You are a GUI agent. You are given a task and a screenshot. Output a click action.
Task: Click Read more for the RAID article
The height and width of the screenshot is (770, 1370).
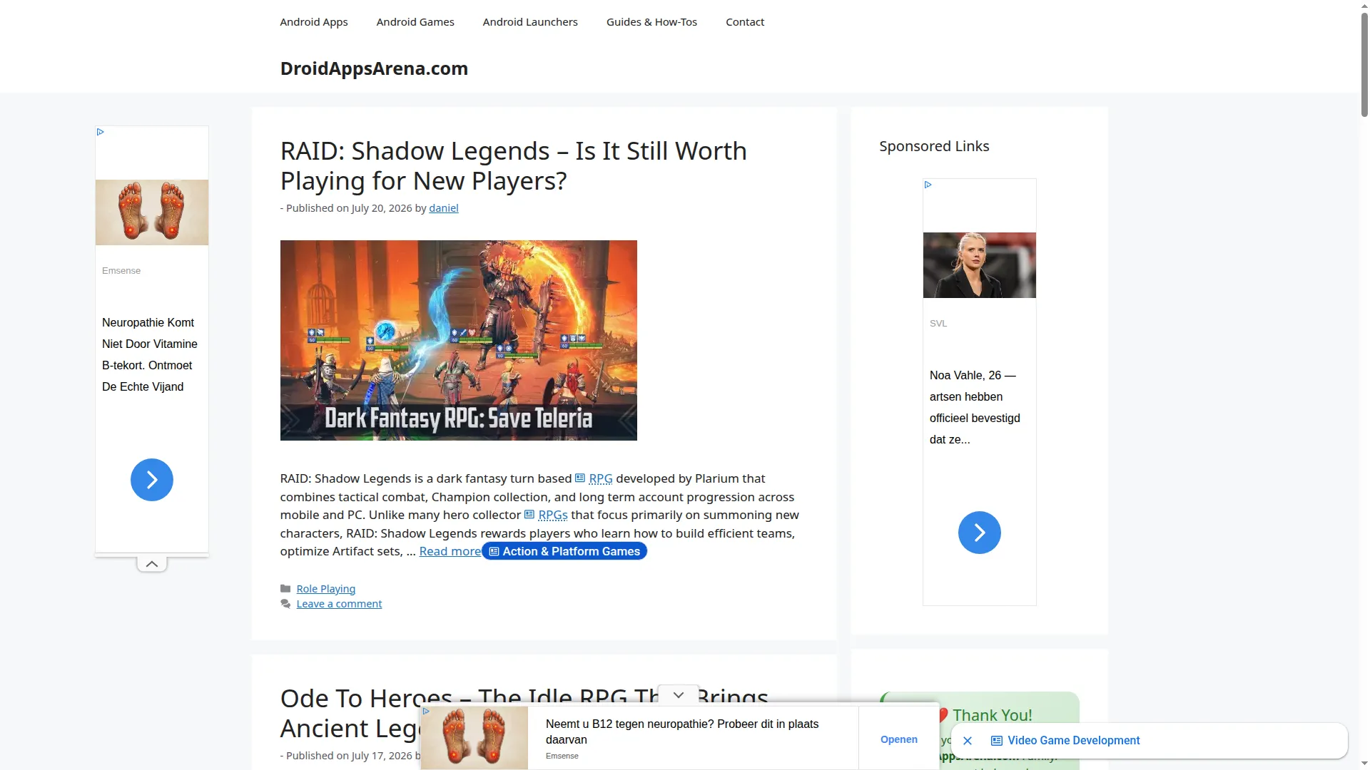click(x=450, y=551)
